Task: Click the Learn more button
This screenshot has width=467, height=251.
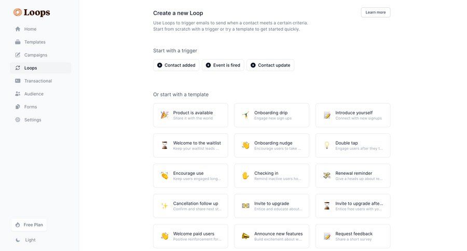Action: (376, 12)
